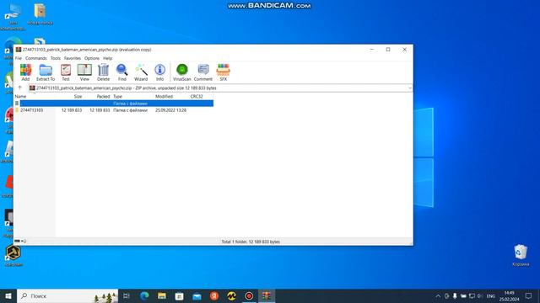Image resolution: width=540 pixels, height=303 pixels.
Task: Select the yellow hexagon desktop shortcut icon
Action: [13, 256]
